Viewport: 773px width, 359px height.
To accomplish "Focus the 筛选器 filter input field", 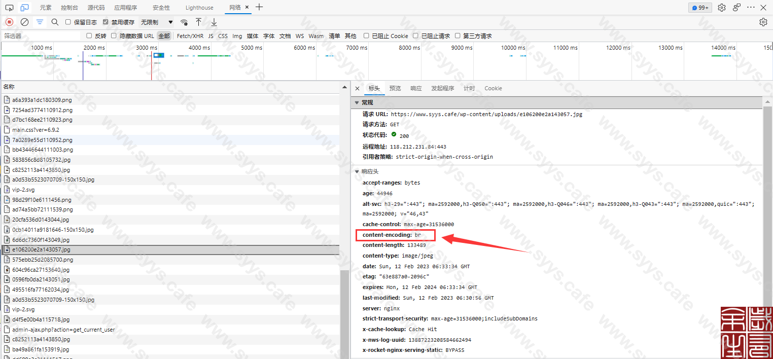I will coord(41,36).
